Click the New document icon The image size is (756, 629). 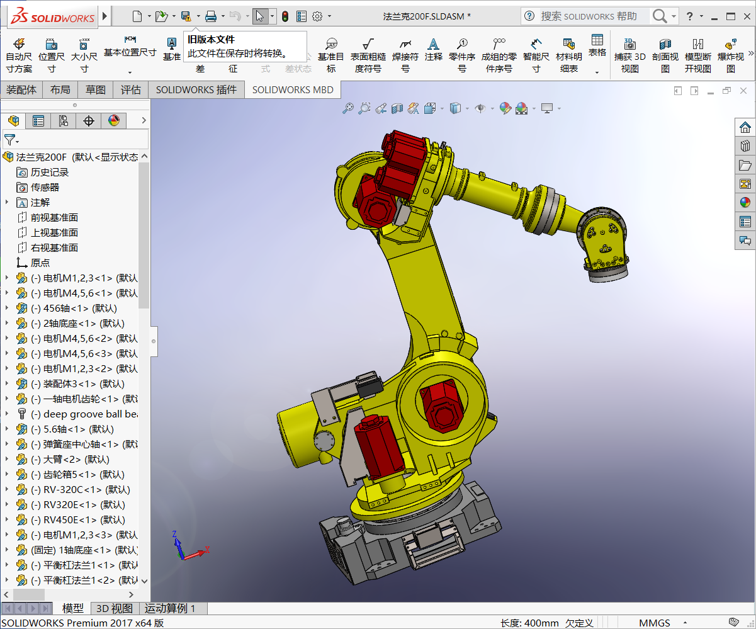tap(137, 16)
